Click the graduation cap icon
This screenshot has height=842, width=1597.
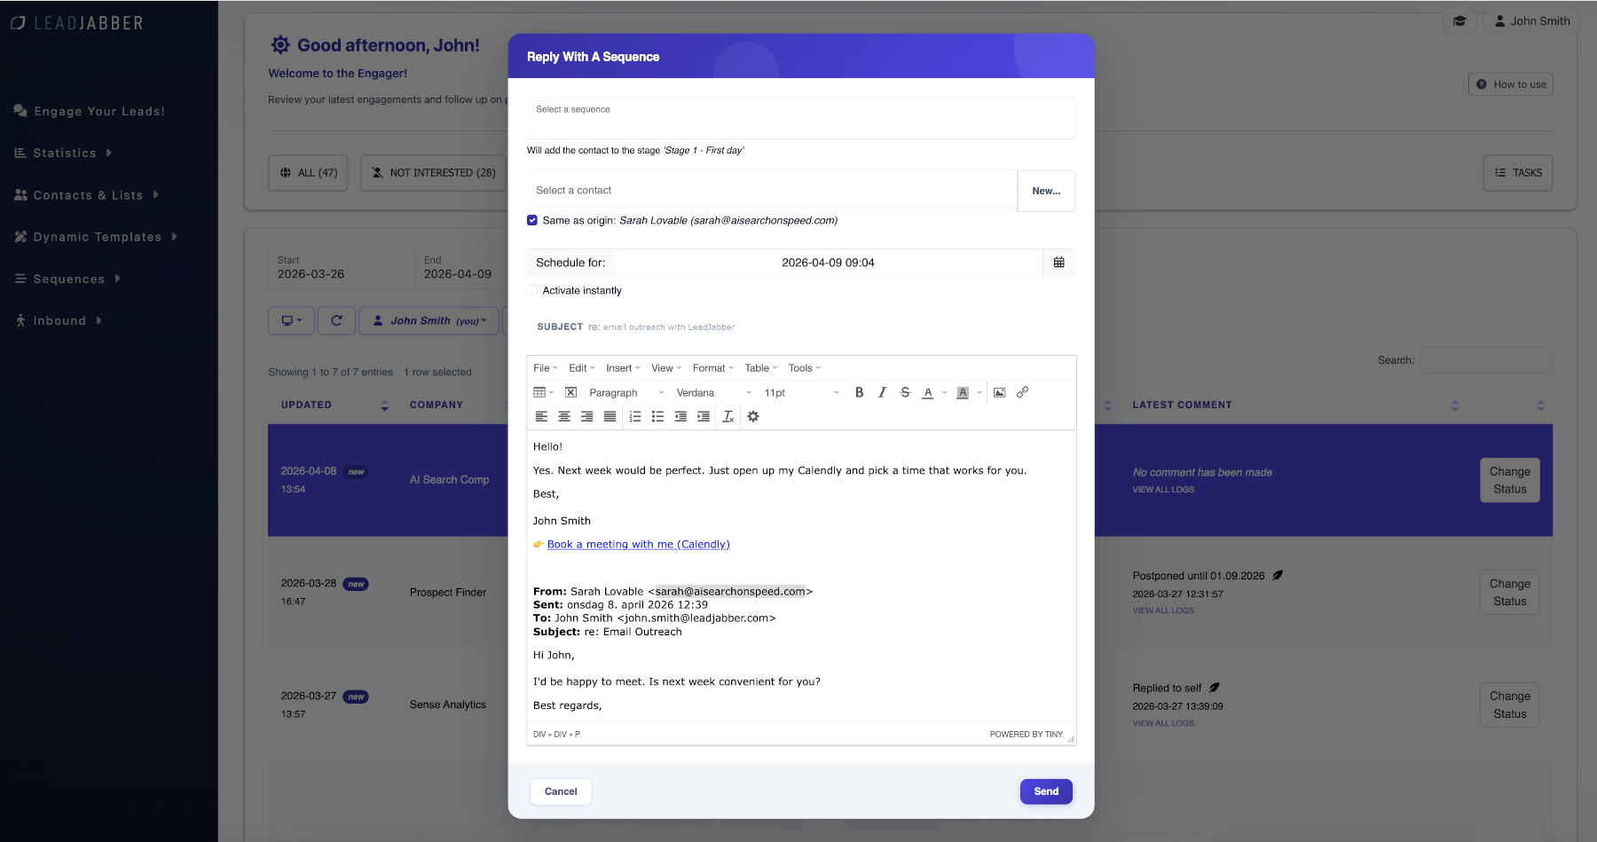(1459, 21)
